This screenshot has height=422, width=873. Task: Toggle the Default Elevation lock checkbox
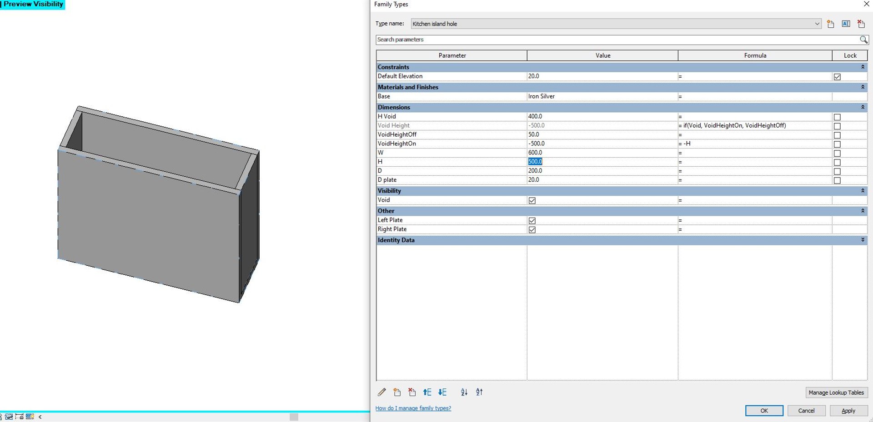837,77
